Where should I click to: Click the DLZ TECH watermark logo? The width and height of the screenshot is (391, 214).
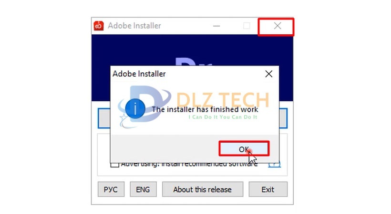(194, 106)
